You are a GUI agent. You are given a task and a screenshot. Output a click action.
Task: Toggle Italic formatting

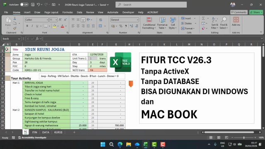(x=32, y=26)
